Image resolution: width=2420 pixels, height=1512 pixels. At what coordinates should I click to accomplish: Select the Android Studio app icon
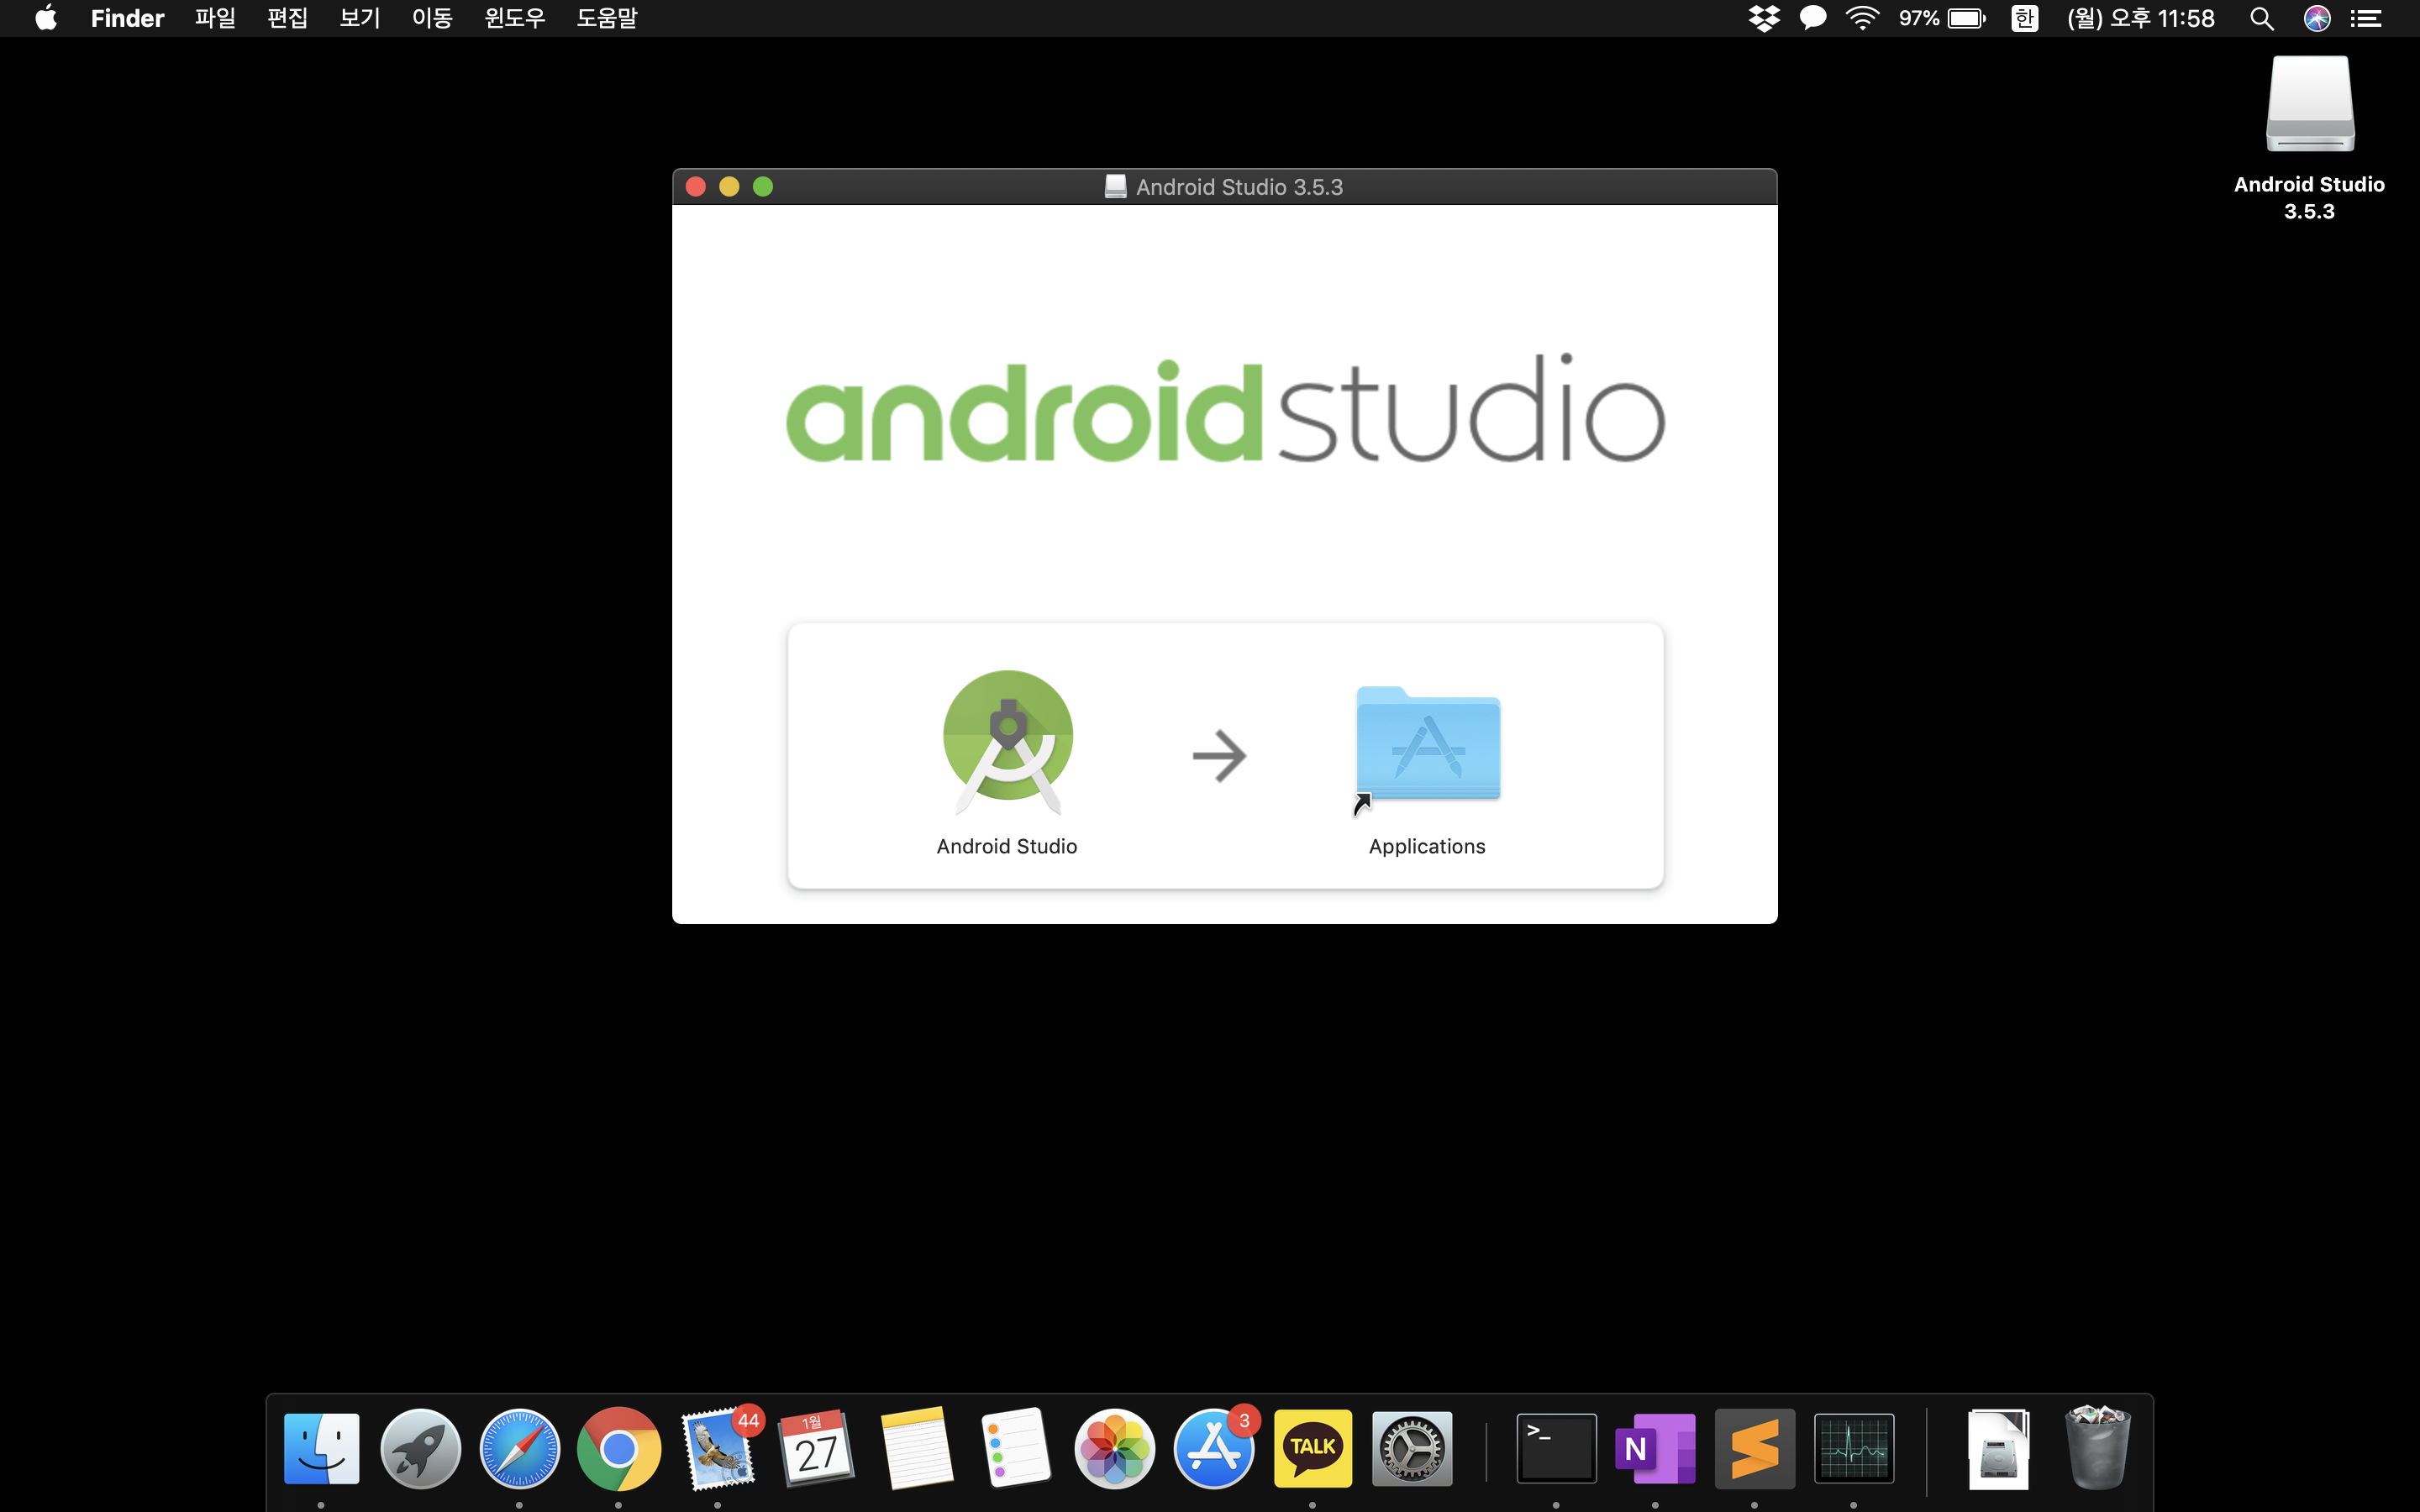[x=1007, y=740]
